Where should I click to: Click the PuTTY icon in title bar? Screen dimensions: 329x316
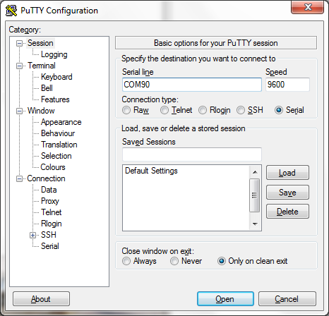(11, 11)
